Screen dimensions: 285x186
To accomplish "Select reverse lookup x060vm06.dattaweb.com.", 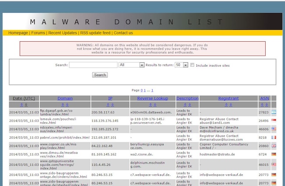I will coord(151,112).
